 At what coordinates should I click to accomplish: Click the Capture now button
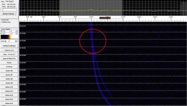pyautogui.click(x=9, y=50)
